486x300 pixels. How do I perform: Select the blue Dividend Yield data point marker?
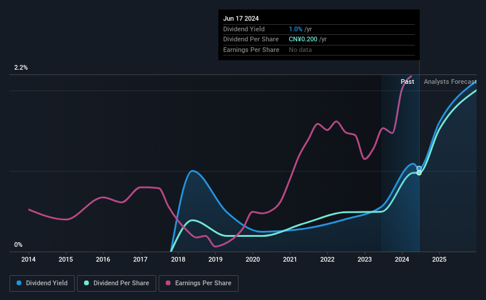pyautogui.click(x=419, y=168)
